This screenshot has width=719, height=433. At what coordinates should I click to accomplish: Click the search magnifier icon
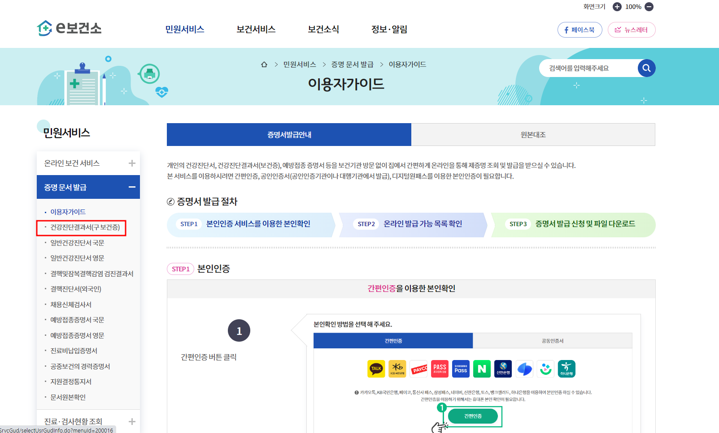point(646,68)
